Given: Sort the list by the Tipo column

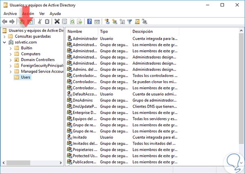Looking at the screenshot, I should point(114,31).
